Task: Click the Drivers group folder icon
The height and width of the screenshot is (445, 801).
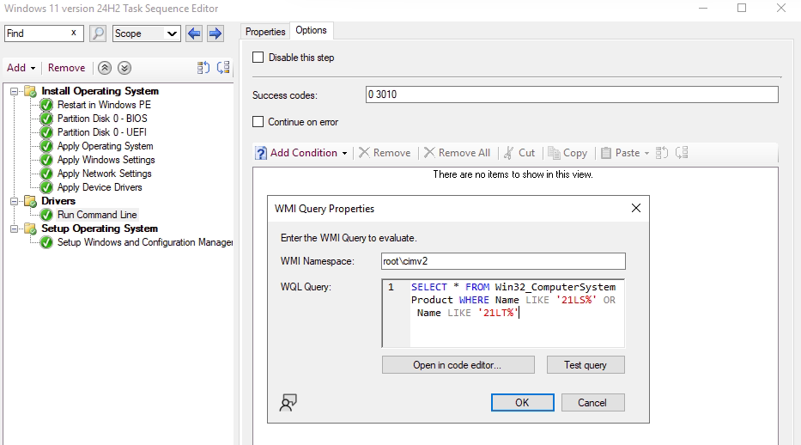Action: pos(31,201)
